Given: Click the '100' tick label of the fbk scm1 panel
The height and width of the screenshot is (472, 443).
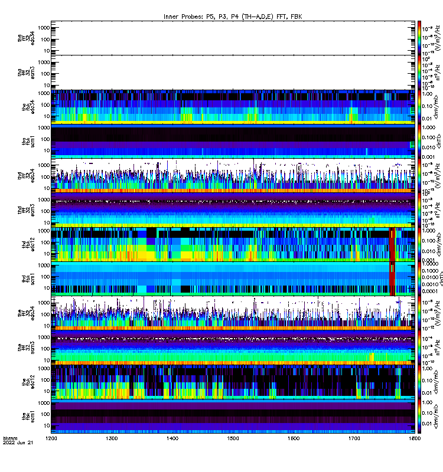Looking at the screenshot, I should coord(45,414).
